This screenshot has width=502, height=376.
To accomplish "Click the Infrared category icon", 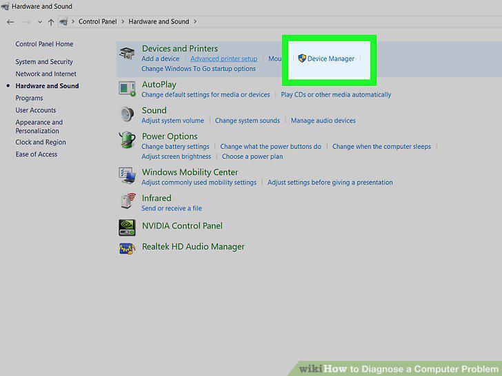I will 129,201.
